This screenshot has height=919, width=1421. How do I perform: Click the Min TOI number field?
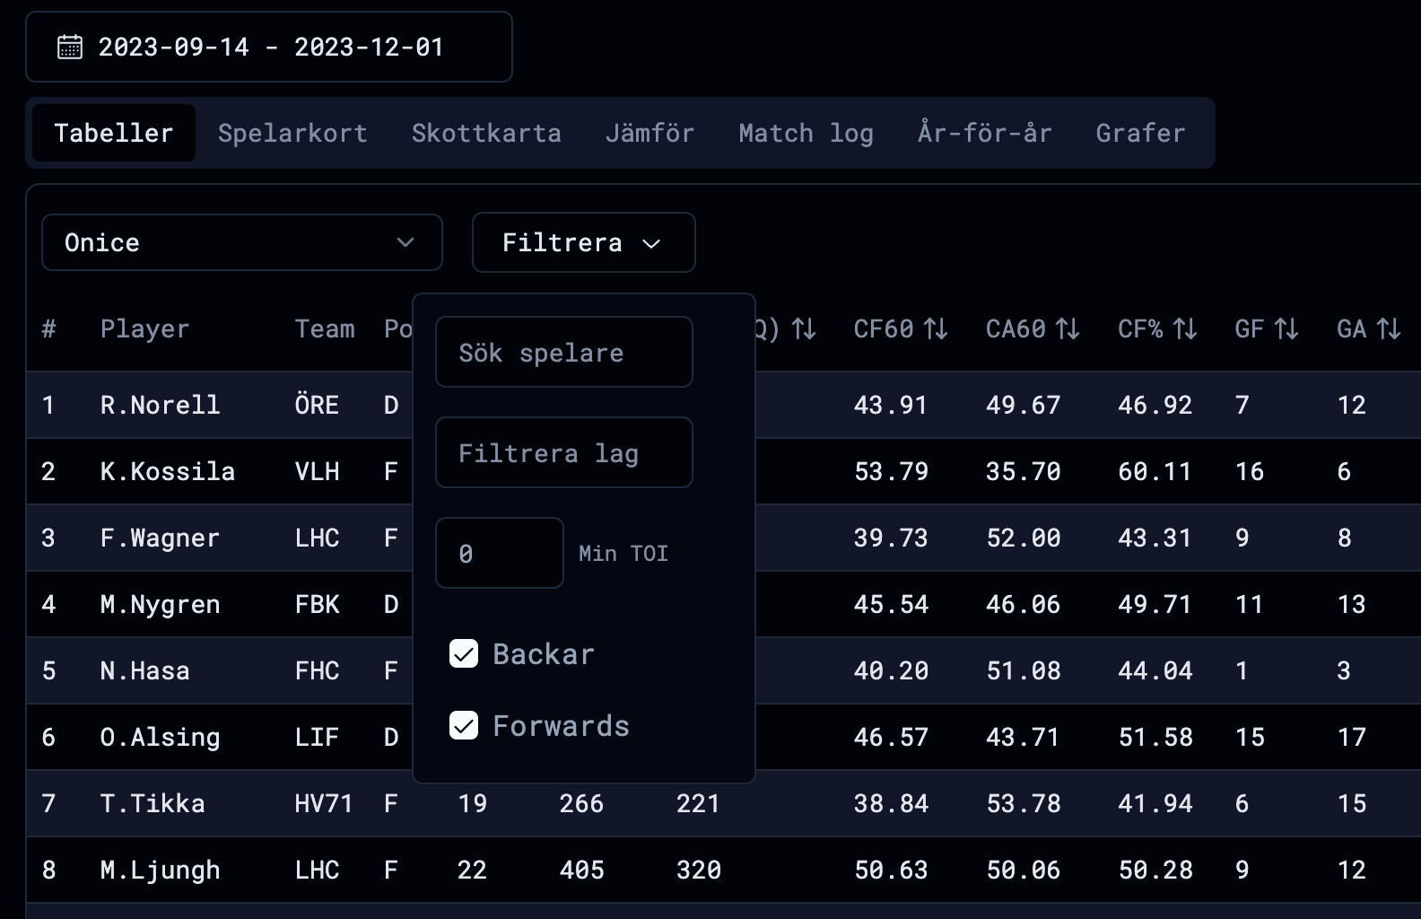pyautogui.click(x=499, y=553)
